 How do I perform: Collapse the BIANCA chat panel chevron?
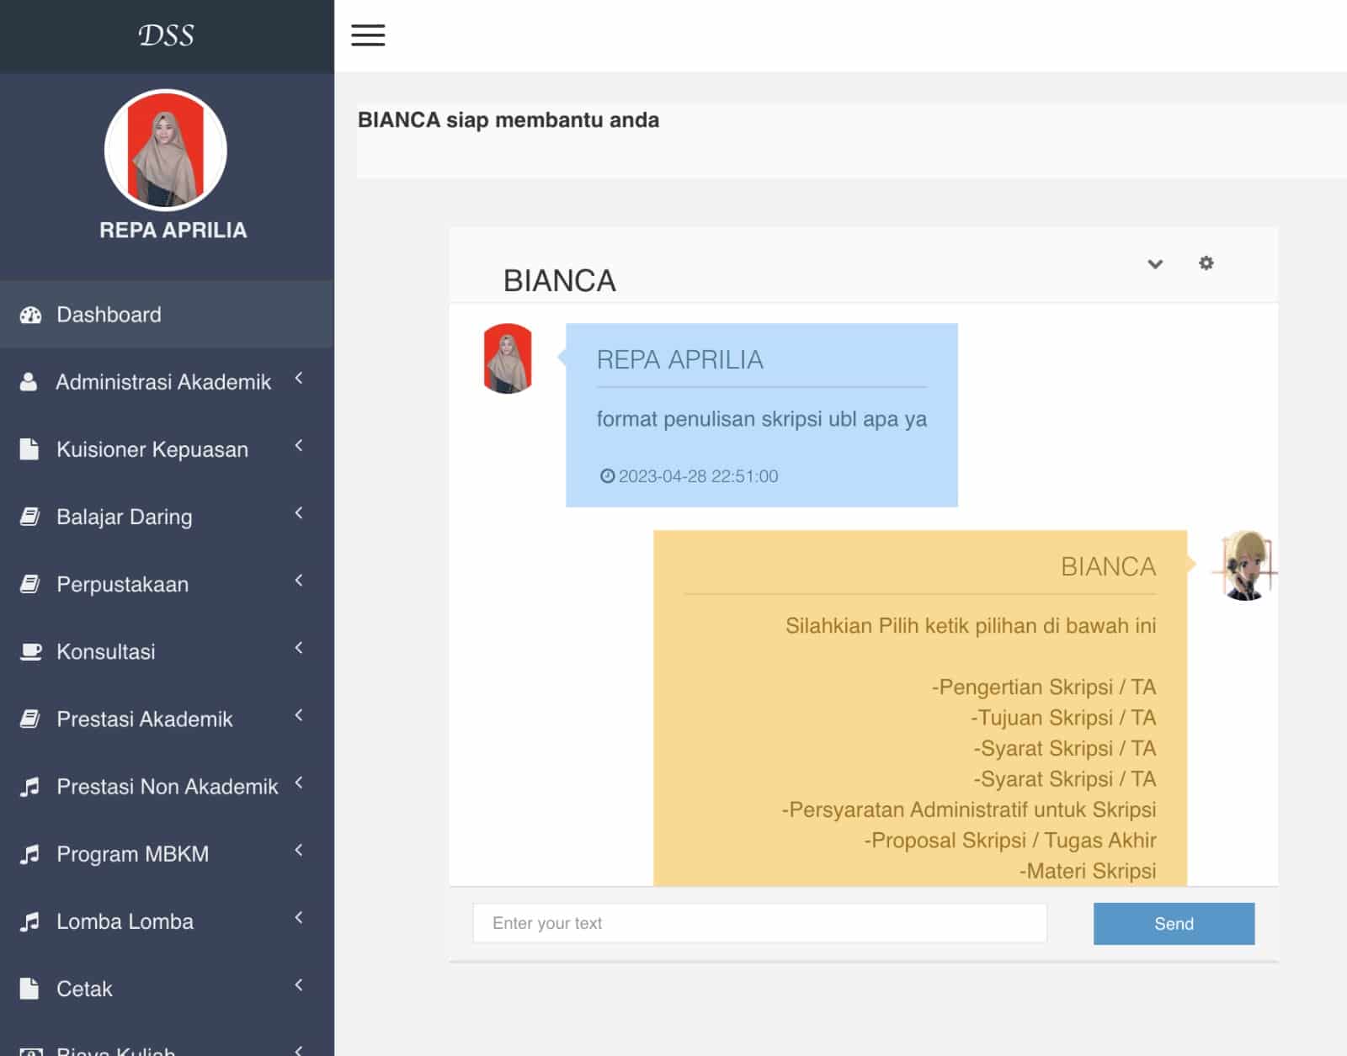(1155, 264)
